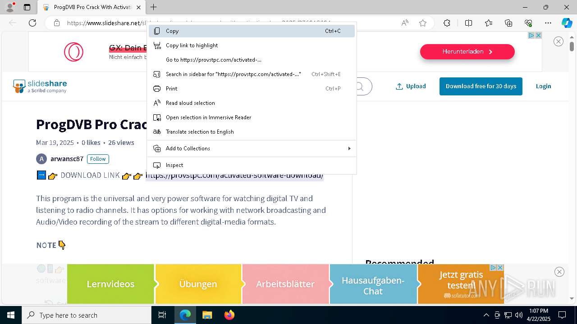The image size is (577, 324).
Task: Toggle Split screen icon
Action: click(468, 23)
